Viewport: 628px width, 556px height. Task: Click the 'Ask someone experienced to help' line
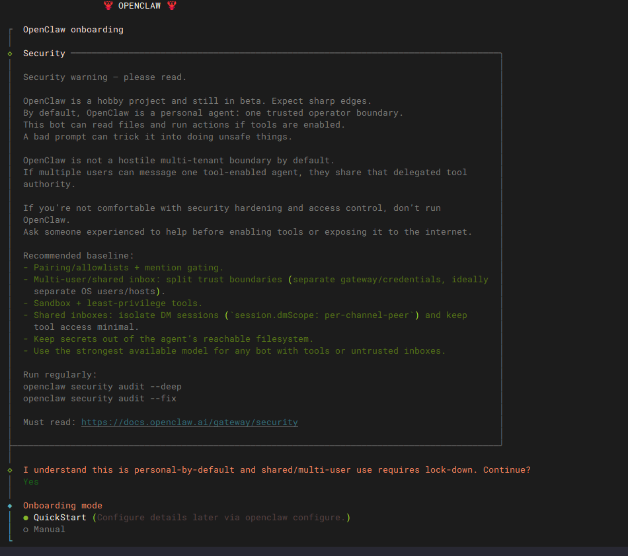247,232
